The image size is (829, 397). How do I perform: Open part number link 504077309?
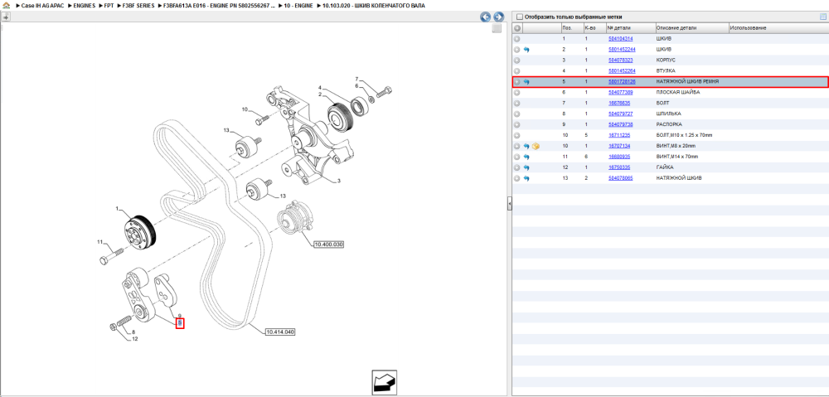621,93
